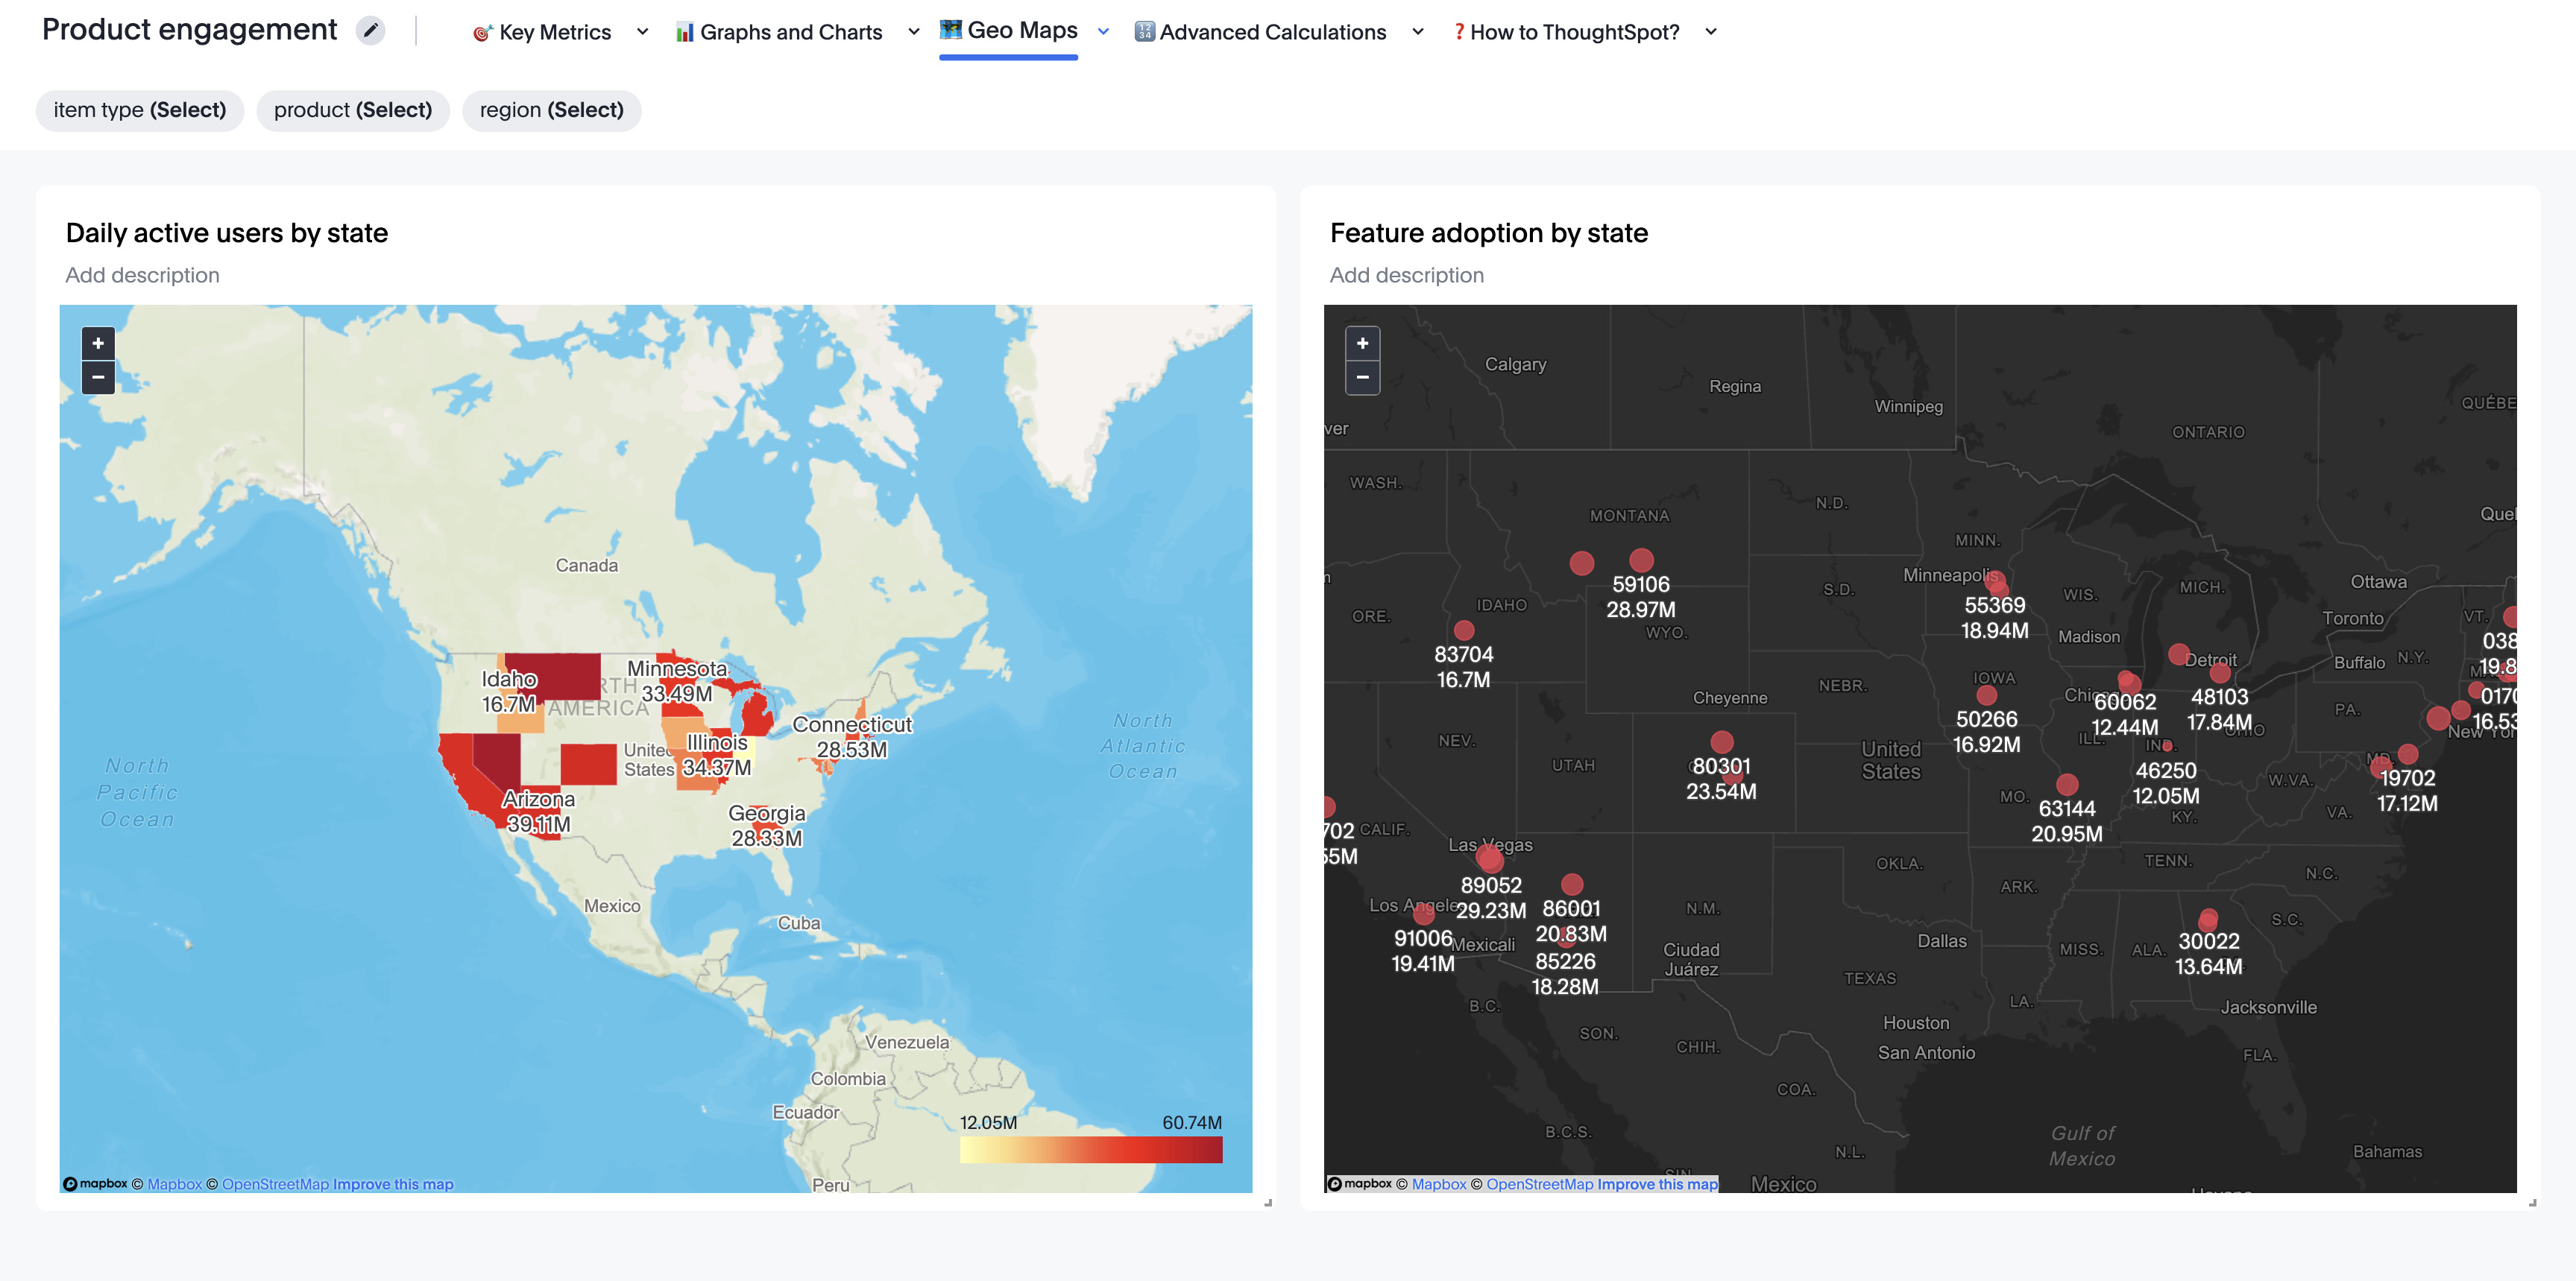Click the pencil edit icon beside Product engagement

tap(370, 30)
